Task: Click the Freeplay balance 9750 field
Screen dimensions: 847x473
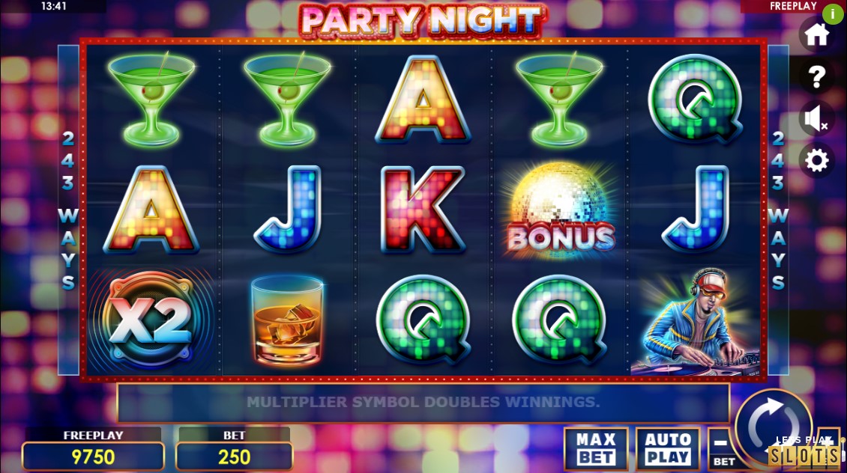Action: [93, 457]
